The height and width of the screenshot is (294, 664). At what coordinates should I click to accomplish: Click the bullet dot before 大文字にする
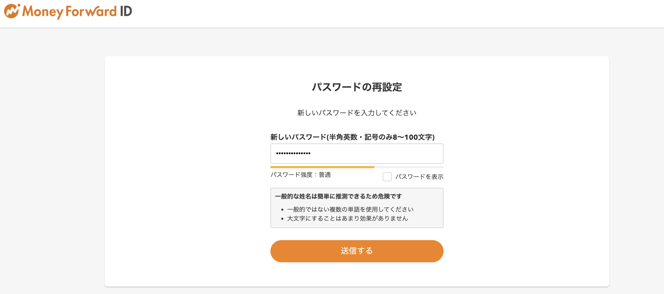point(282,219)
